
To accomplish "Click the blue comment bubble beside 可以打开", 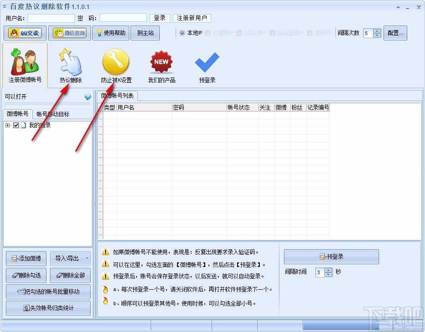I will pyautogui.click(x=87, y=96).
